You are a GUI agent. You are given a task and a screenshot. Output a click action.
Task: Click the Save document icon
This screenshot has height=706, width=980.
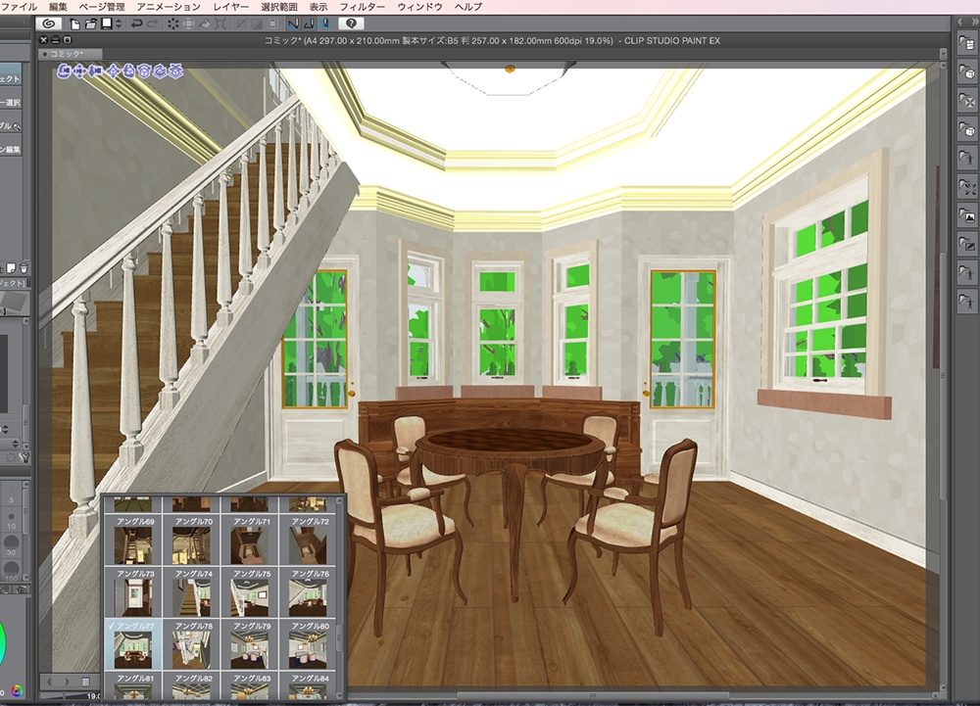(107, 24)
